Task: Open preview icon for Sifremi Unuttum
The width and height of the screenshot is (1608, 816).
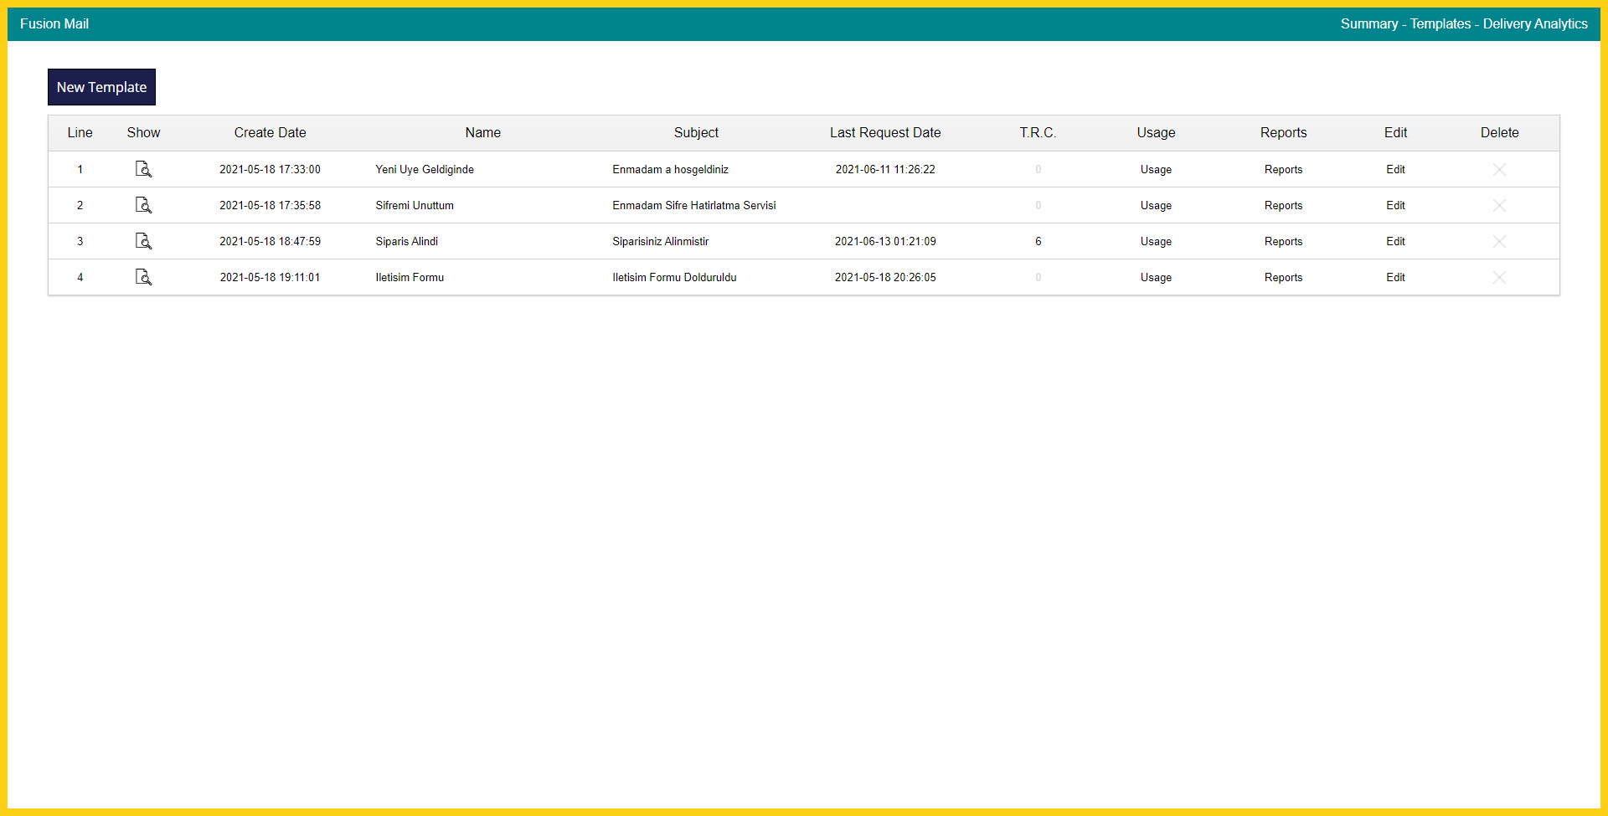Action: coord(143,205)
